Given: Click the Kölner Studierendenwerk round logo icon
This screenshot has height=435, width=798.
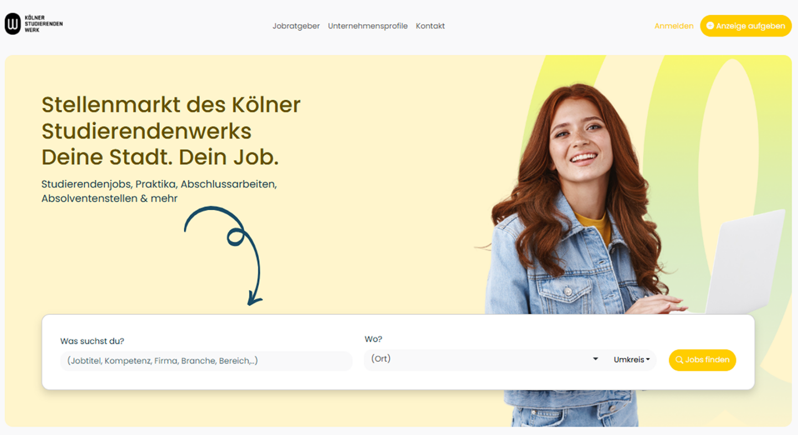Looking at the screenshot, I should (x=13, y=24).
